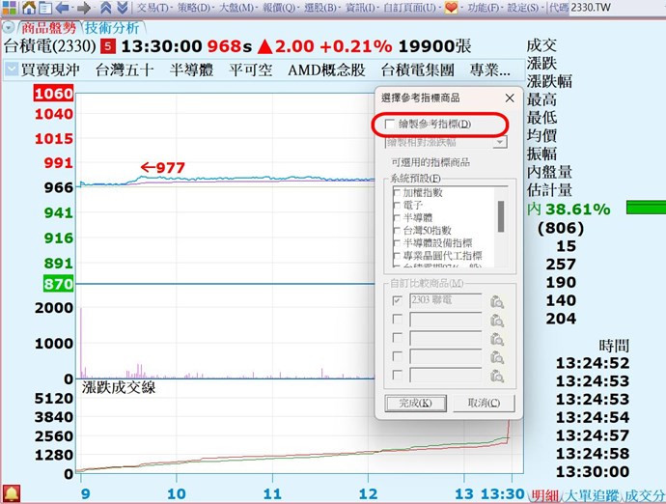Open the 策略(D) menu
Image resolution: width=666 pixels, height=504 pixels.
click(x=194, y=8)
